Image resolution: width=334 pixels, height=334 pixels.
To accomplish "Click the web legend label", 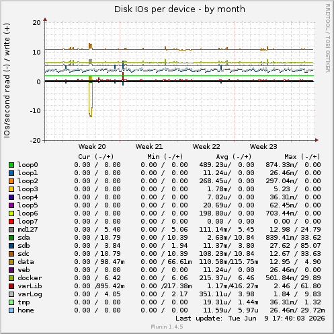I will [24, 270].
